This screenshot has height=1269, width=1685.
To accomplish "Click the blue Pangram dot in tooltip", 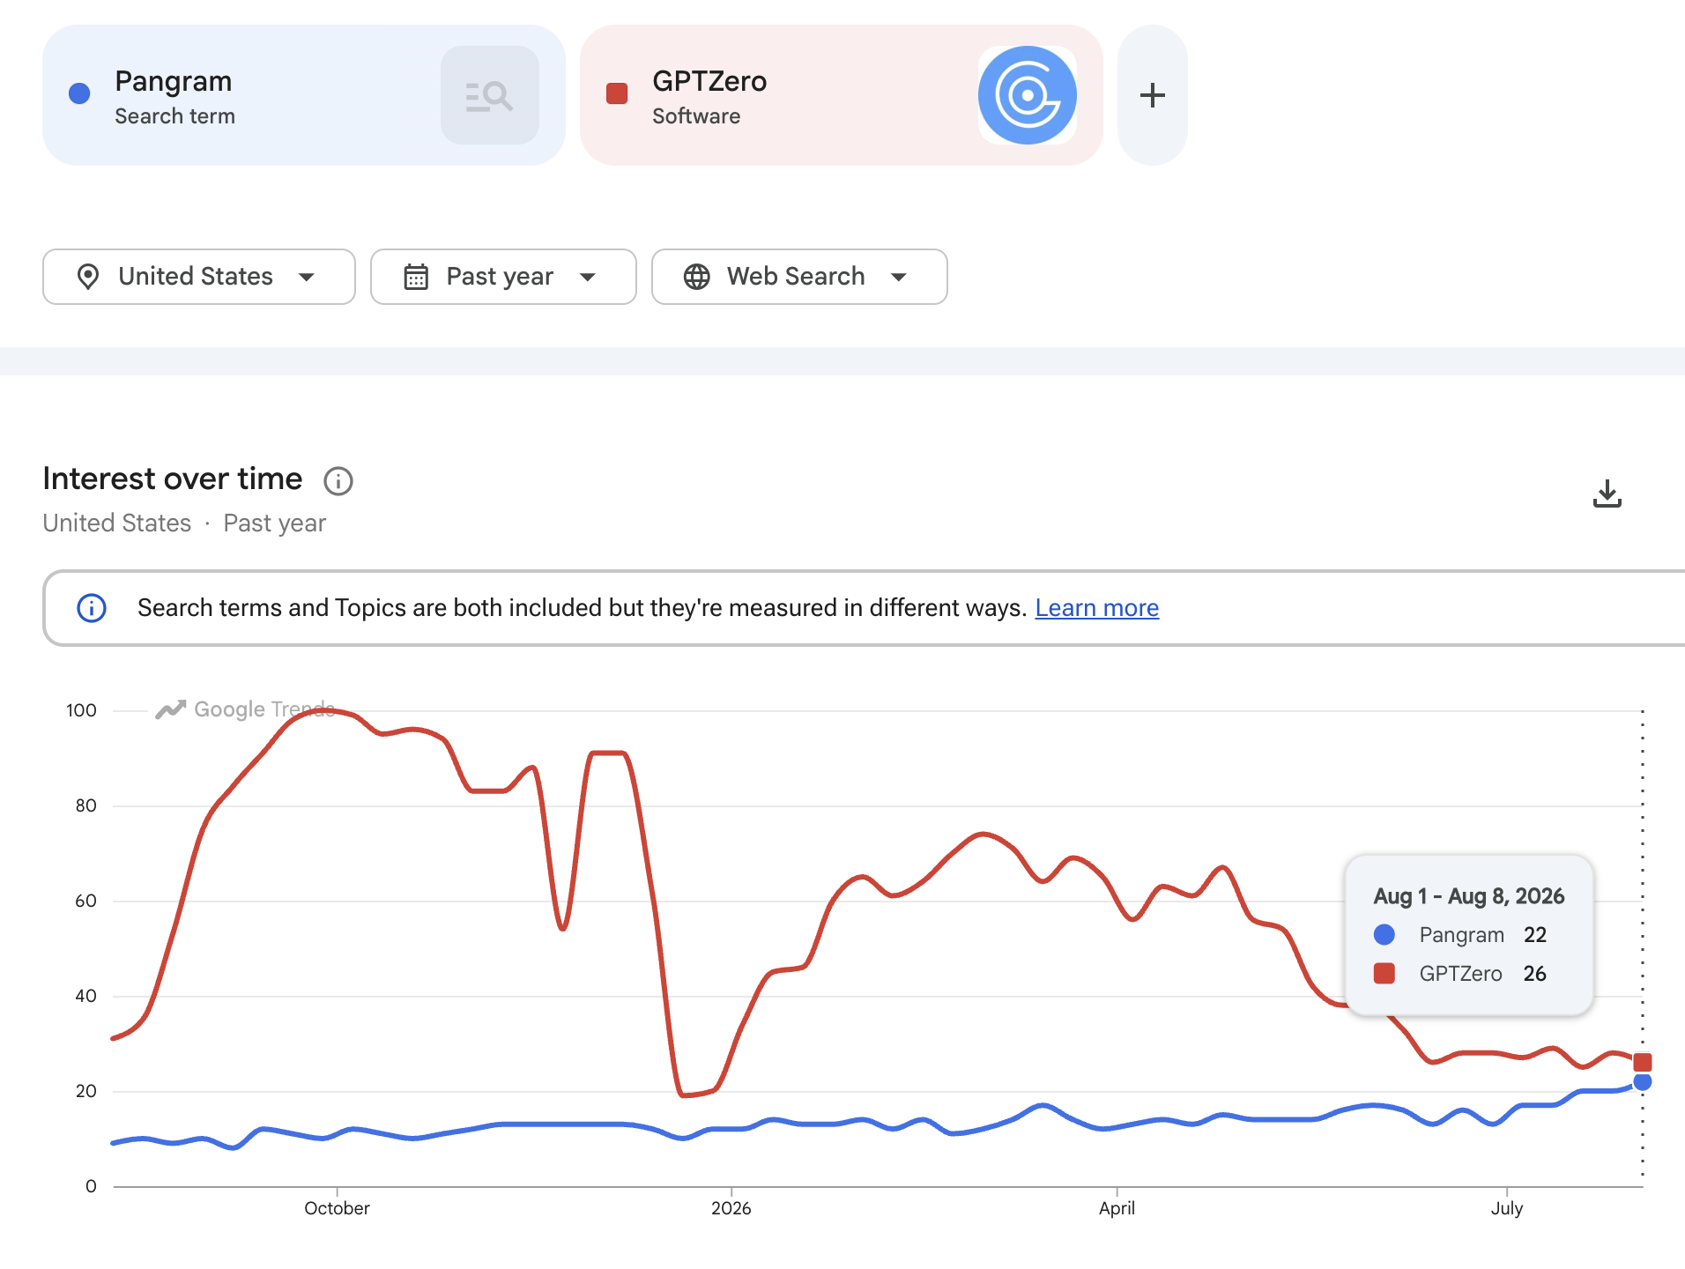I will point(1384,934).
